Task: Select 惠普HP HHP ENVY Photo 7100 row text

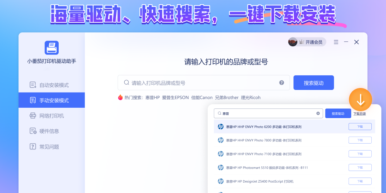Action: (264, 154)
